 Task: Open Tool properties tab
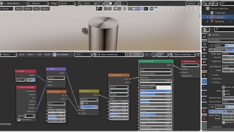click(x=204, y=37)
